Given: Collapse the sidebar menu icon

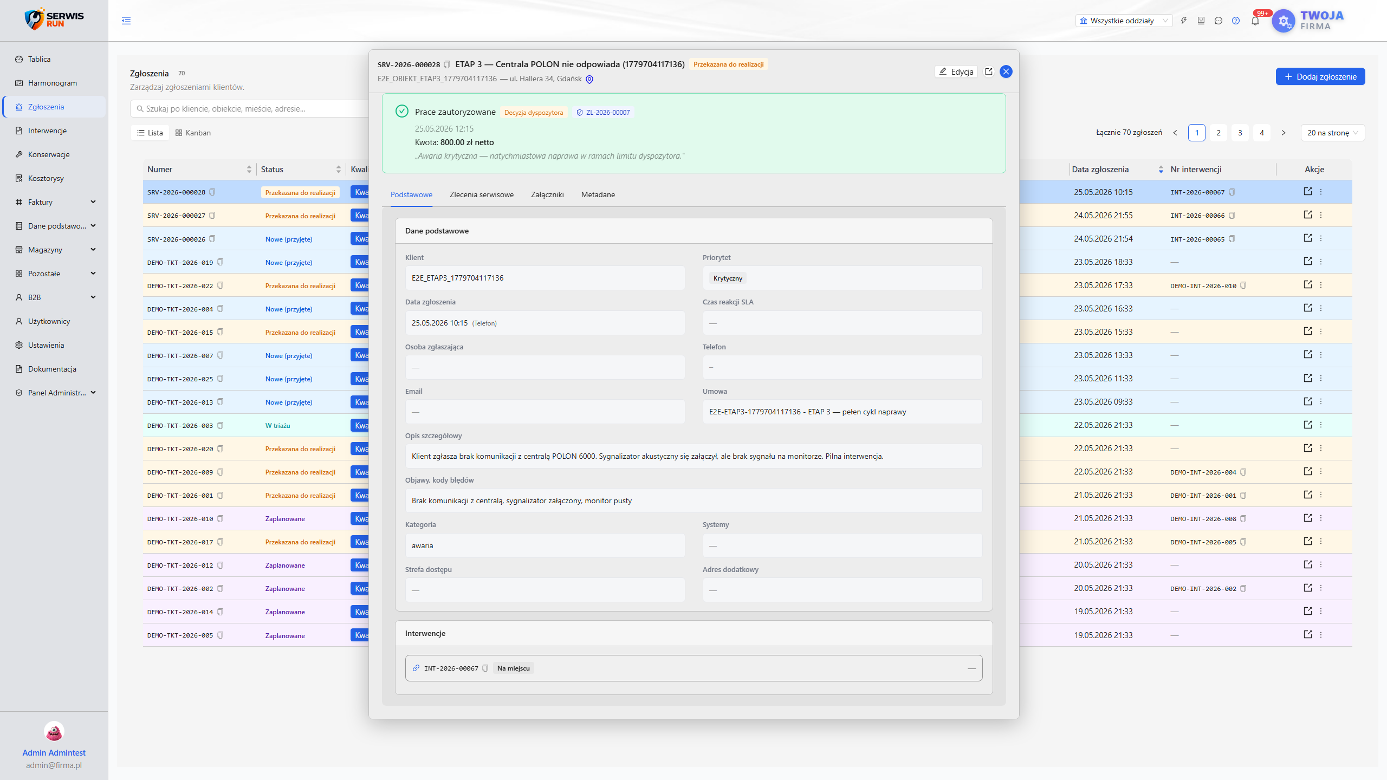Looking at the screenshot, I should coord(126,21).
